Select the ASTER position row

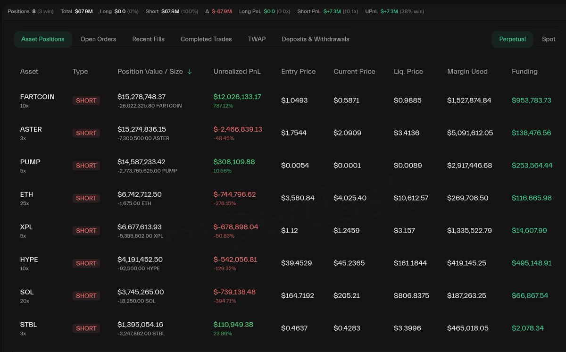coord(32,129)
